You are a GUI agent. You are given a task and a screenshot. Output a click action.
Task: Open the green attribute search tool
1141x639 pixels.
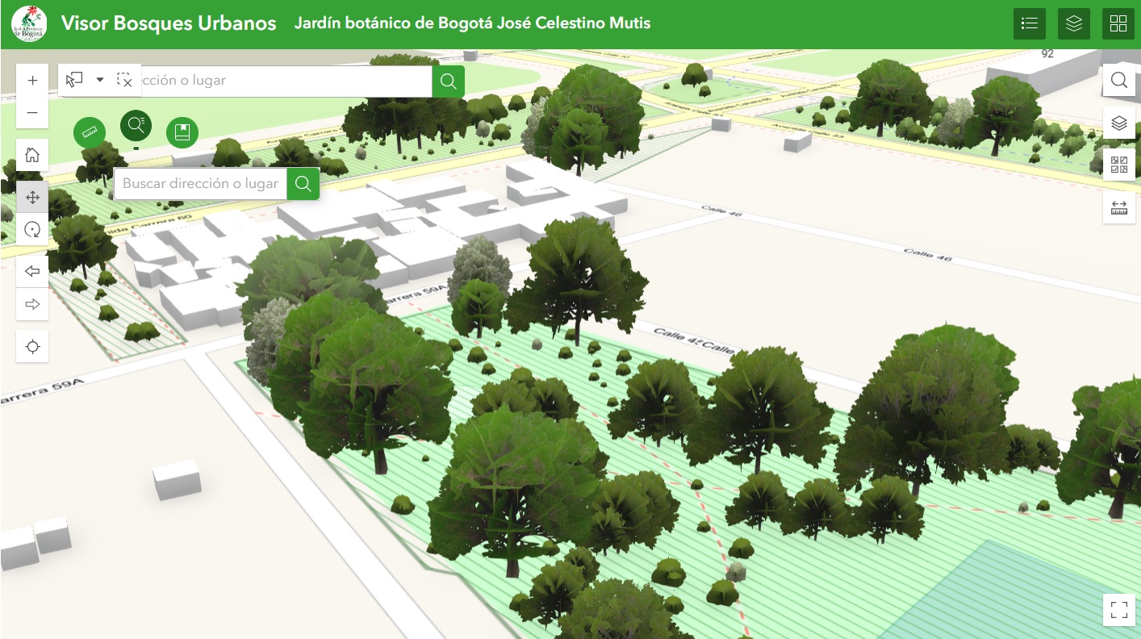pos(136,125)
